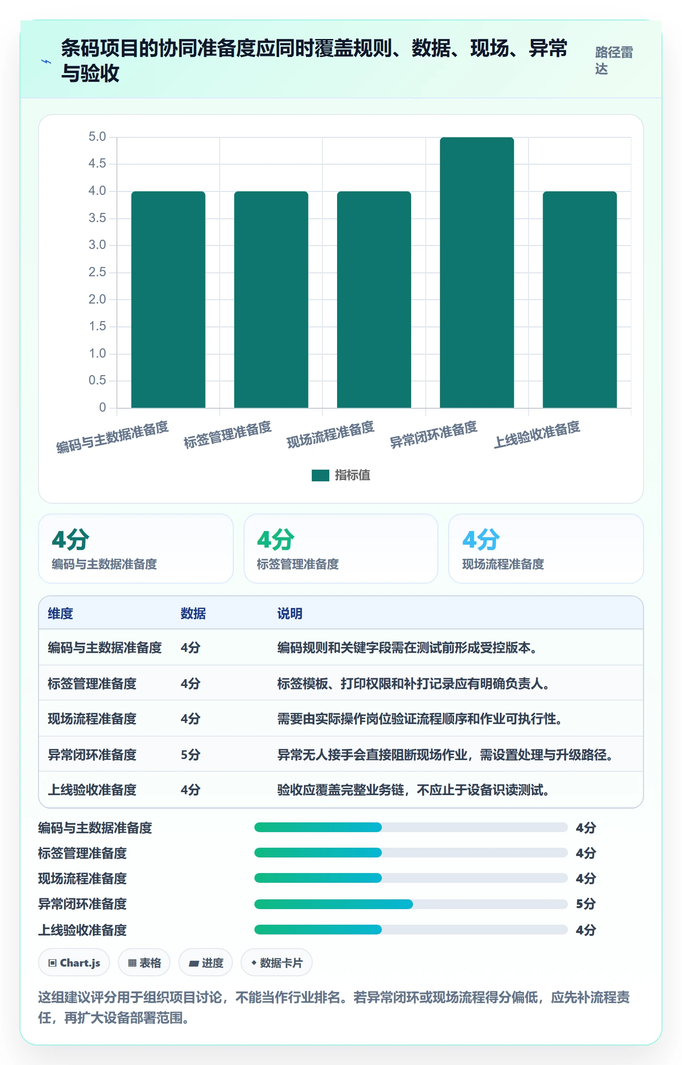Select the 进度 tag chip
Image resolution: width=682 pixels, height=1065 pixels.
(206, 963)
